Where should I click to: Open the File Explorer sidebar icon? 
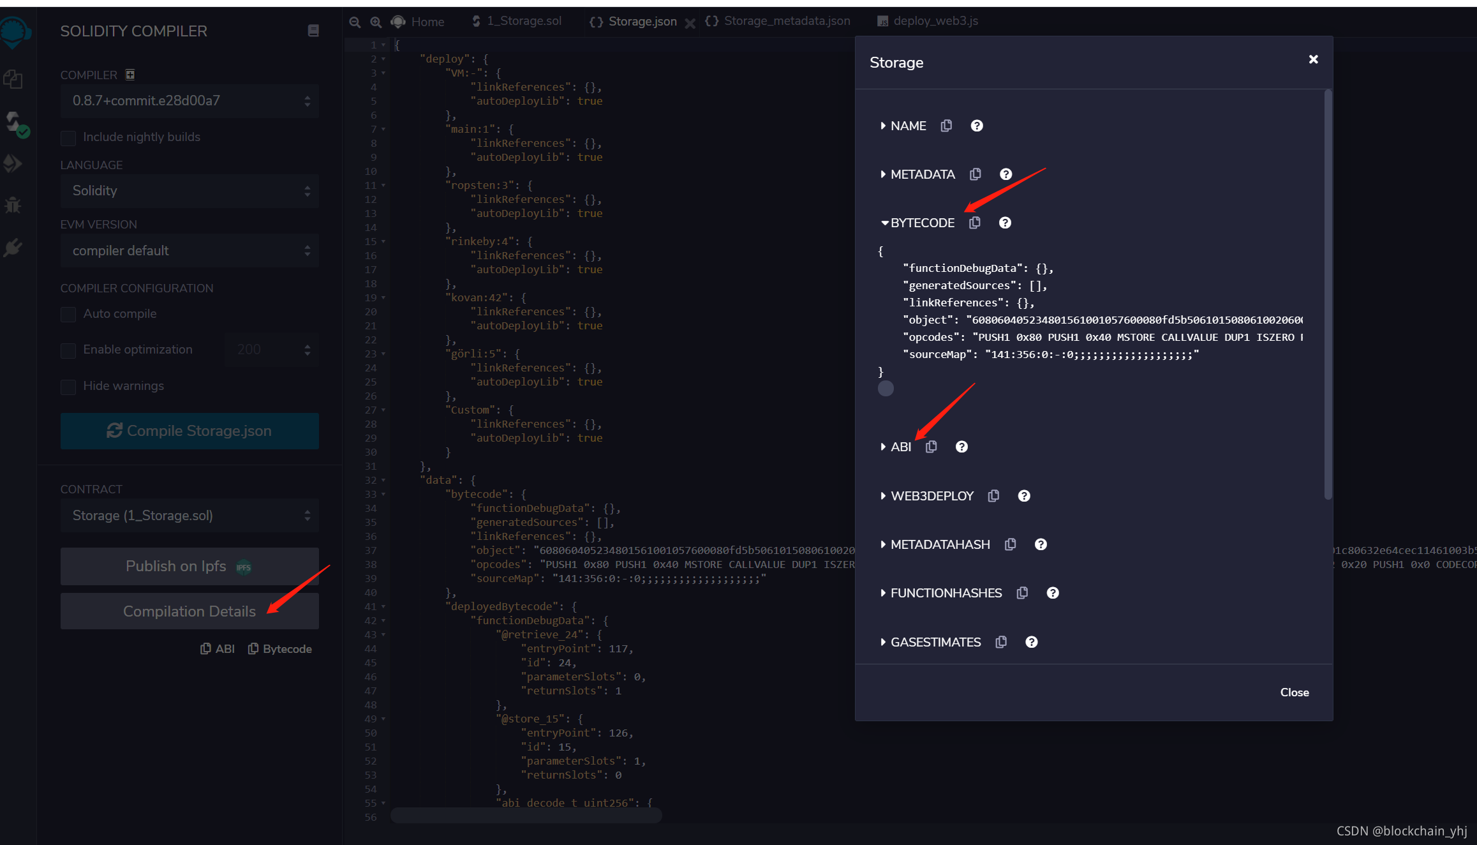click(x=13, y=80)
